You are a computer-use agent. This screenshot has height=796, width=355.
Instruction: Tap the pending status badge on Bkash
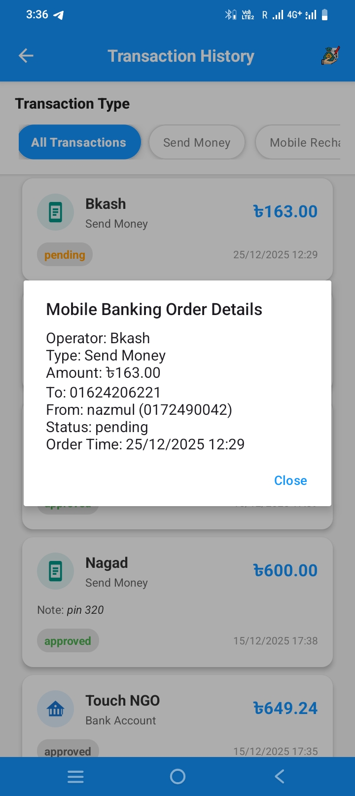[65, 255]
